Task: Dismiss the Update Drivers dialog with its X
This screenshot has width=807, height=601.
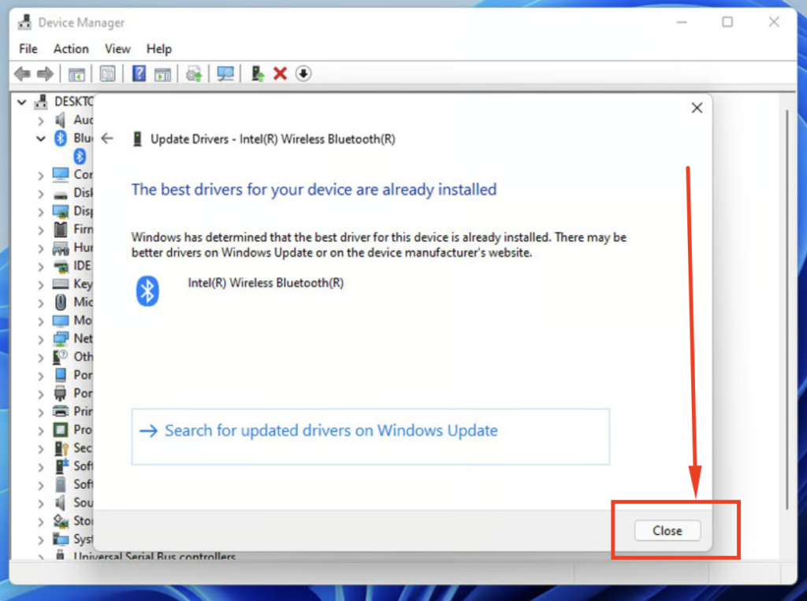Action: [x=697, y=108]
